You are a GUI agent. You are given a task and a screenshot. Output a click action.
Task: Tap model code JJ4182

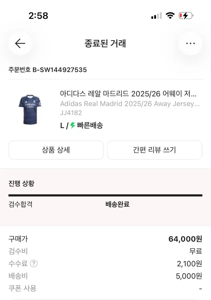click(71, 113)
